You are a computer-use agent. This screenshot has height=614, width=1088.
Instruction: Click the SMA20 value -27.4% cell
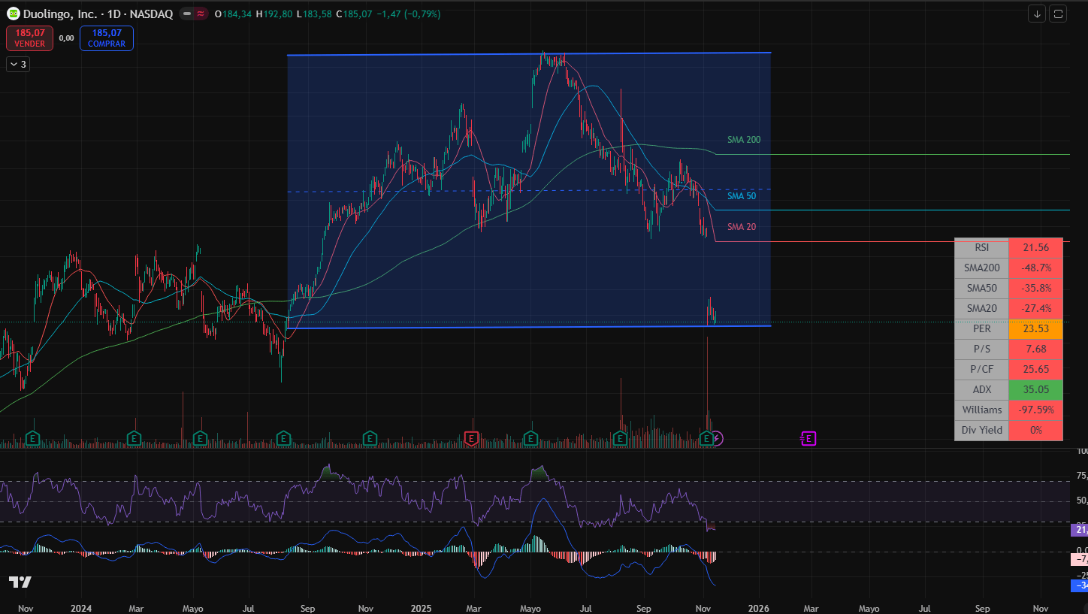(1035, 309)
